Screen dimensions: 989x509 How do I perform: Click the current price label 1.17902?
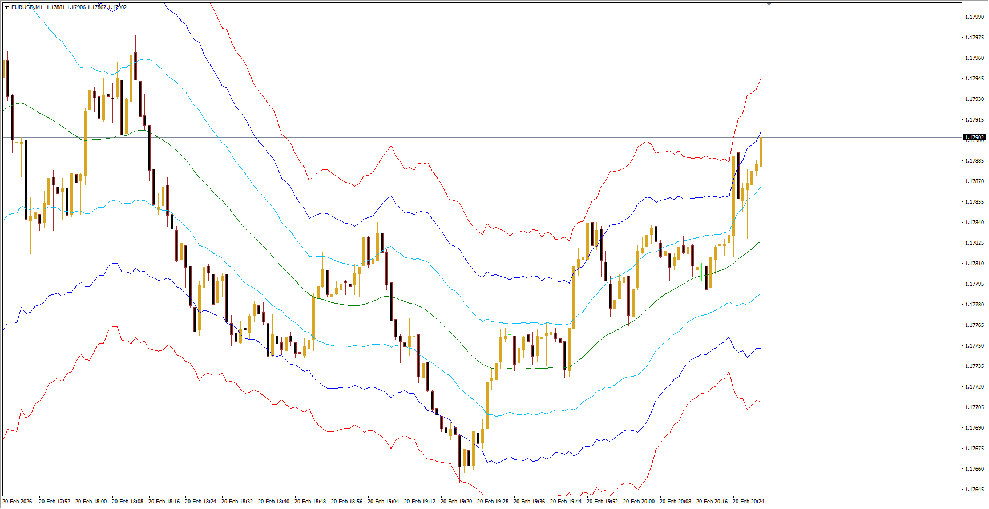click(974, 138)
